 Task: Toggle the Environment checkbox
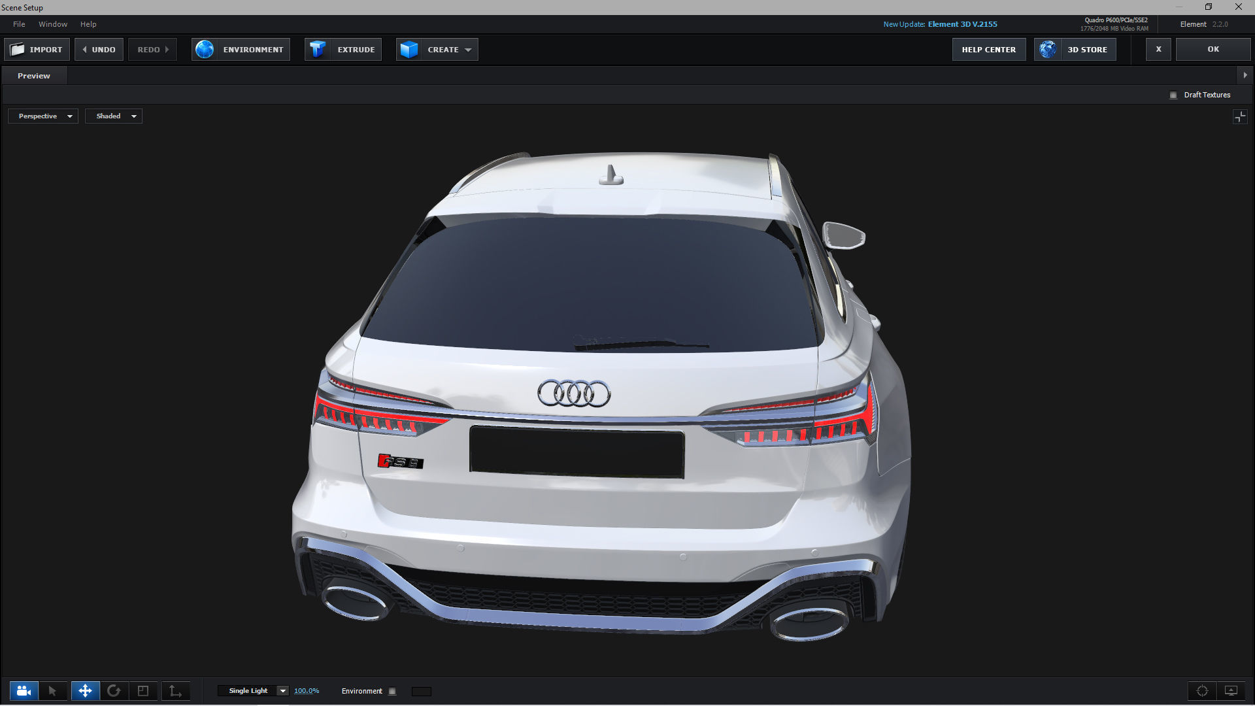392,692
